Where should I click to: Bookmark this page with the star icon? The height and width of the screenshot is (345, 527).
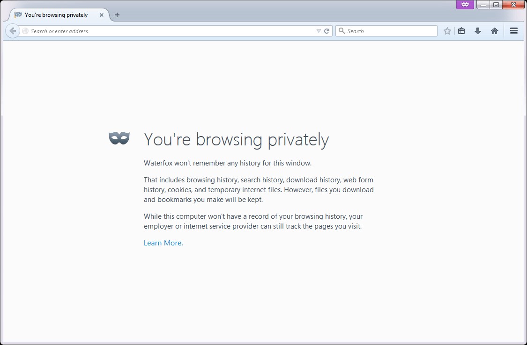click(x=447, y=31)
